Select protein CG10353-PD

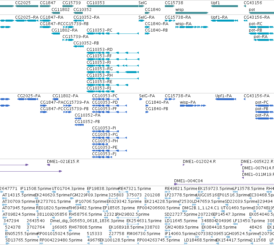click(109, 106)
